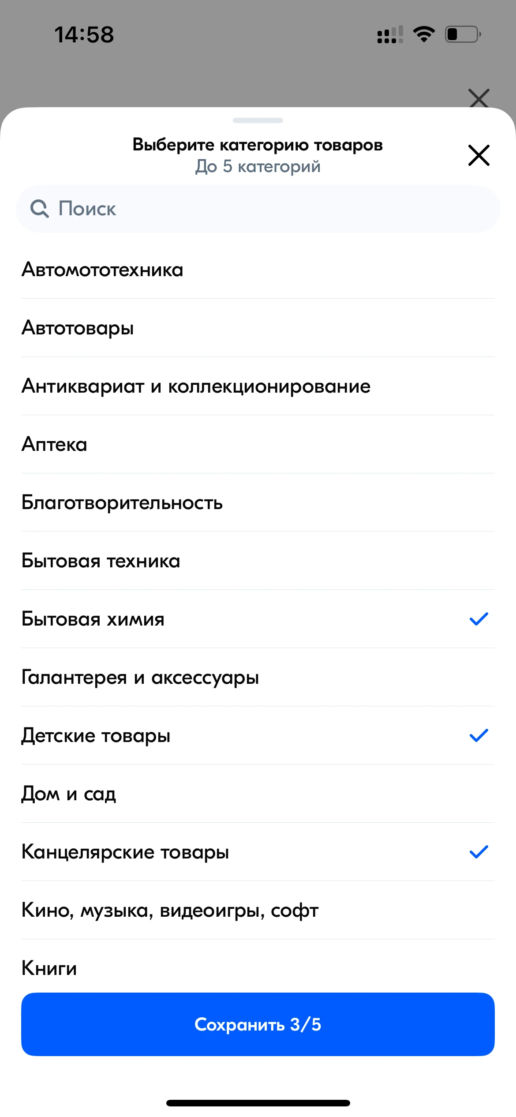
Task: Close the category selection sheet
Action: pyautogui.click(x=479, y=155)
